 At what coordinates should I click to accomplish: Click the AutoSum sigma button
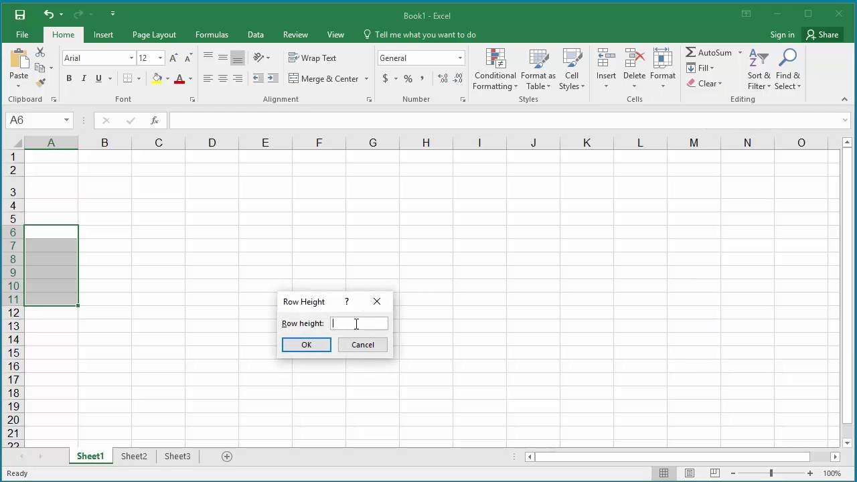pyautogui.click(x=708, y=52)
